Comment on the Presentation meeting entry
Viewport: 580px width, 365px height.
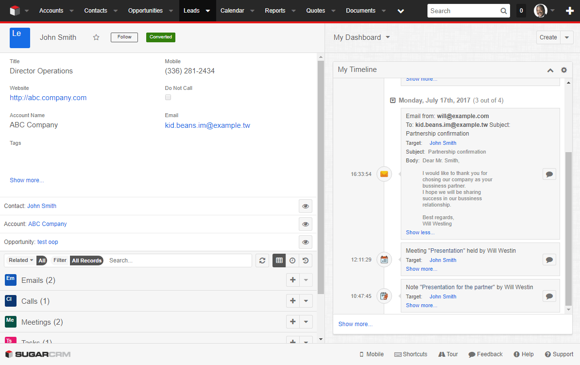549,260
